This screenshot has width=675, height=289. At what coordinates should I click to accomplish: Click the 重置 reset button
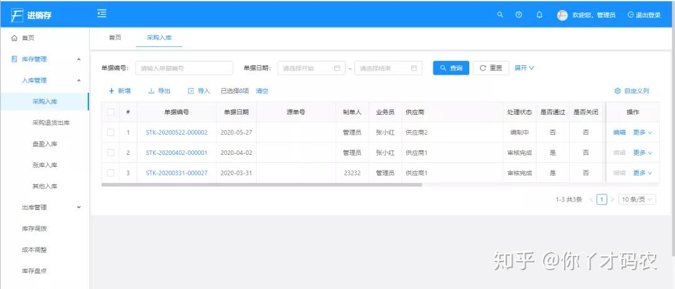tap(491, 68)
